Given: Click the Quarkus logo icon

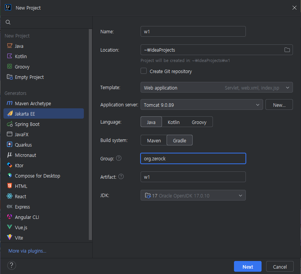Looking at the screenshot, I should tap(10, 144).
